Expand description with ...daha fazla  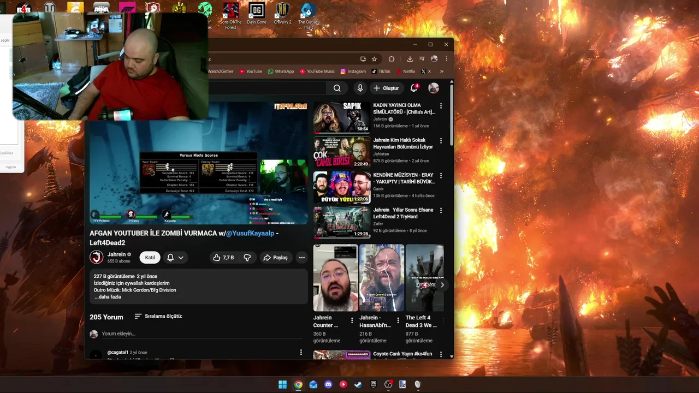point(108,297)
